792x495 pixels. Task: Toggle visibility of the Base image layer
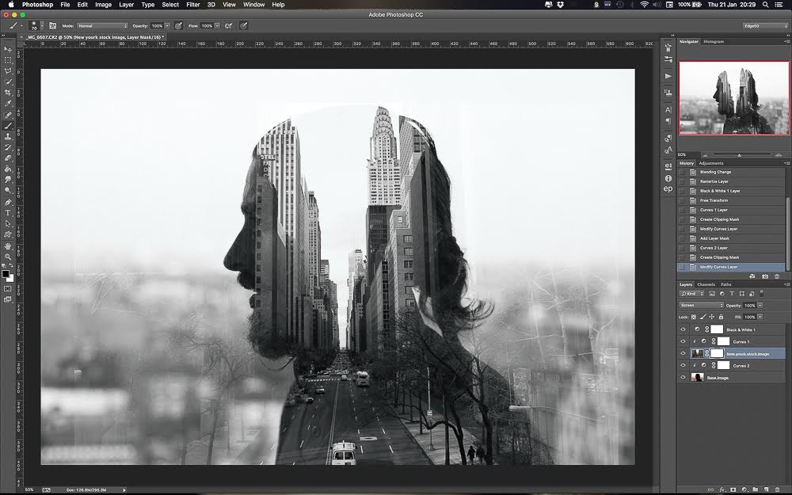683,377
